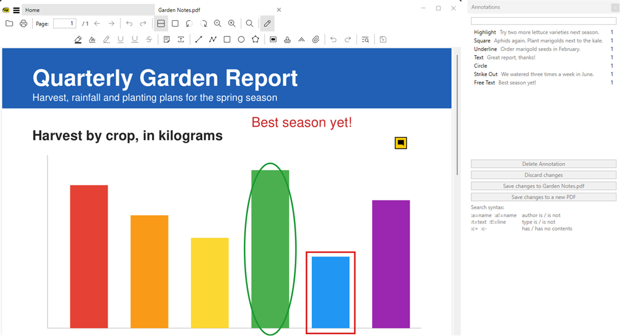The image size is (620, 336).
Task: Attach a file with the paperclip icon
Action: pyautogui.click(x=315, y=39)
